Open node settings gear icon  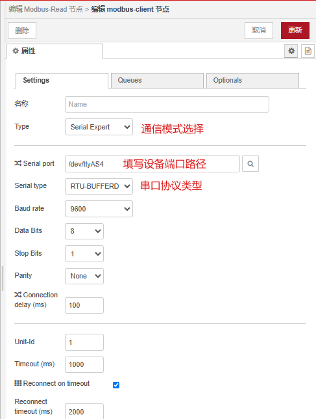(291, 51)
